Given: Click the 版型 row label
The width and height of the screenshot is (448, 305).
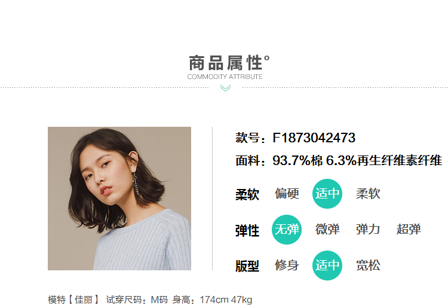Looking at the screenshot, I should 247,266.
